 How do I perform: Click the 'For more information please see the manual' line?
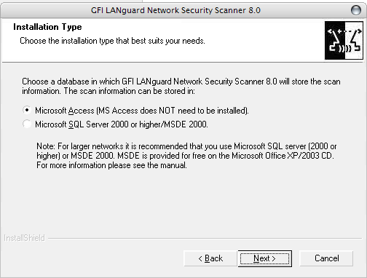(111, 165)
